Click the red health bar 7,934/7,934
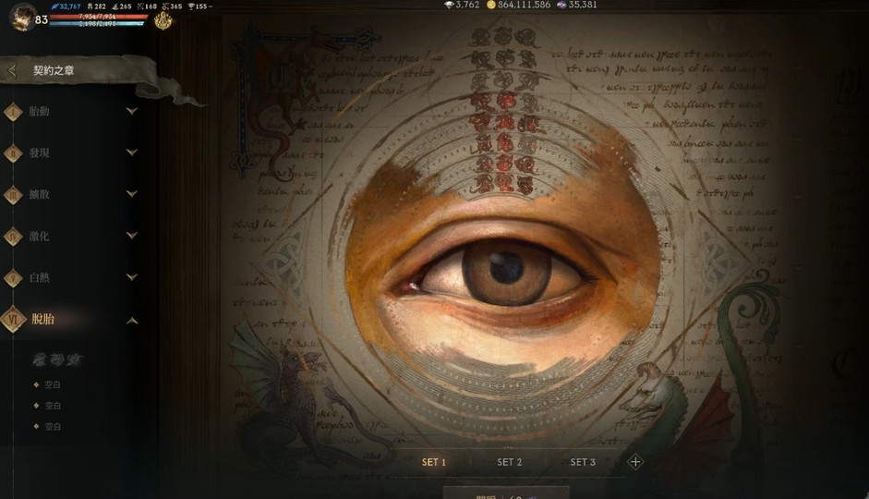 click(x=99, y=17)
